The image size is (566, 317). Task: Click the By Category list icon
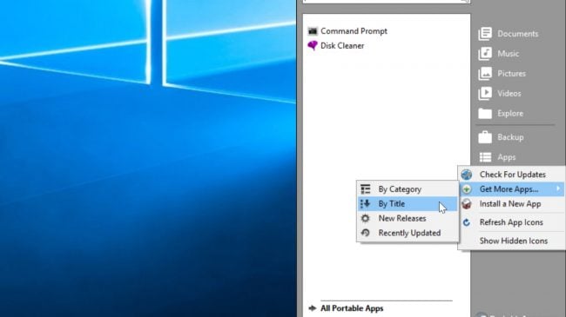coord(366,189)
